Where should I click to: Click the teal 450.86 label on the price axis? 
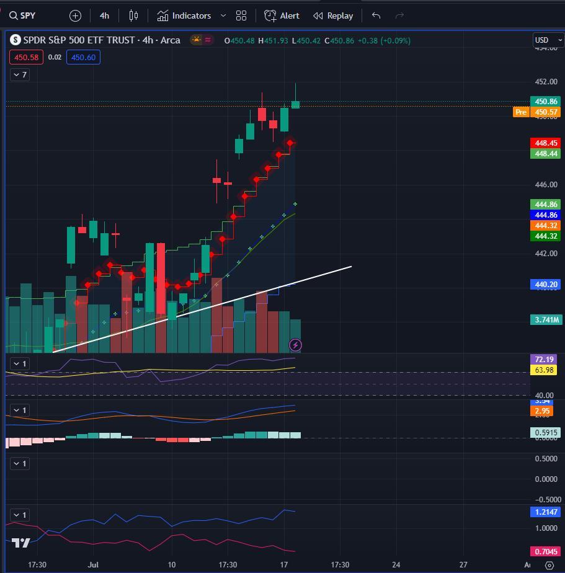(546, 101)
